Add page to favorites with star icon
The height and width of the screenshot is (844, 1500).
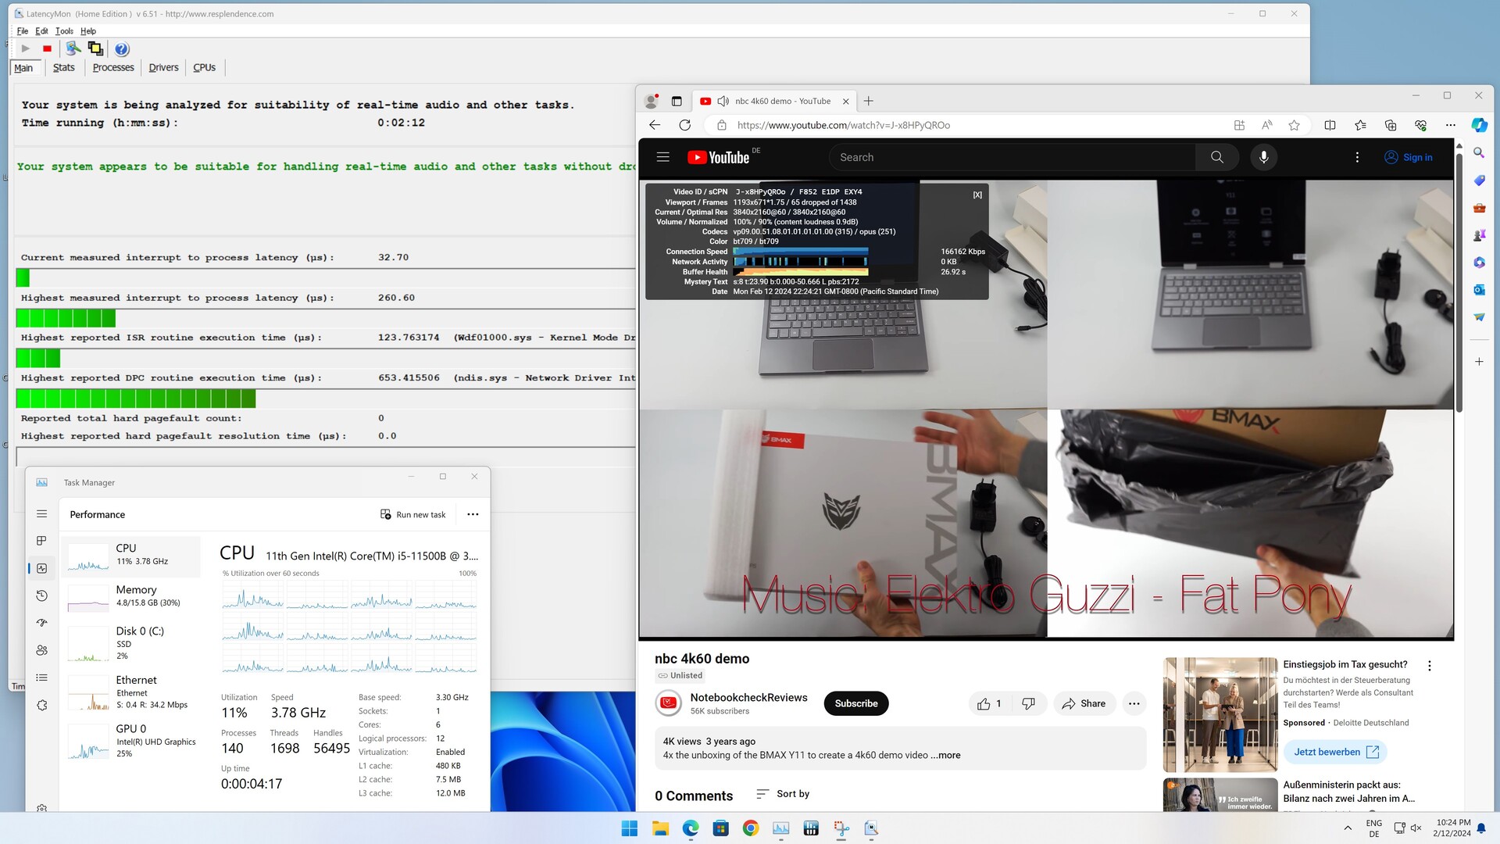pos(1294,125)
